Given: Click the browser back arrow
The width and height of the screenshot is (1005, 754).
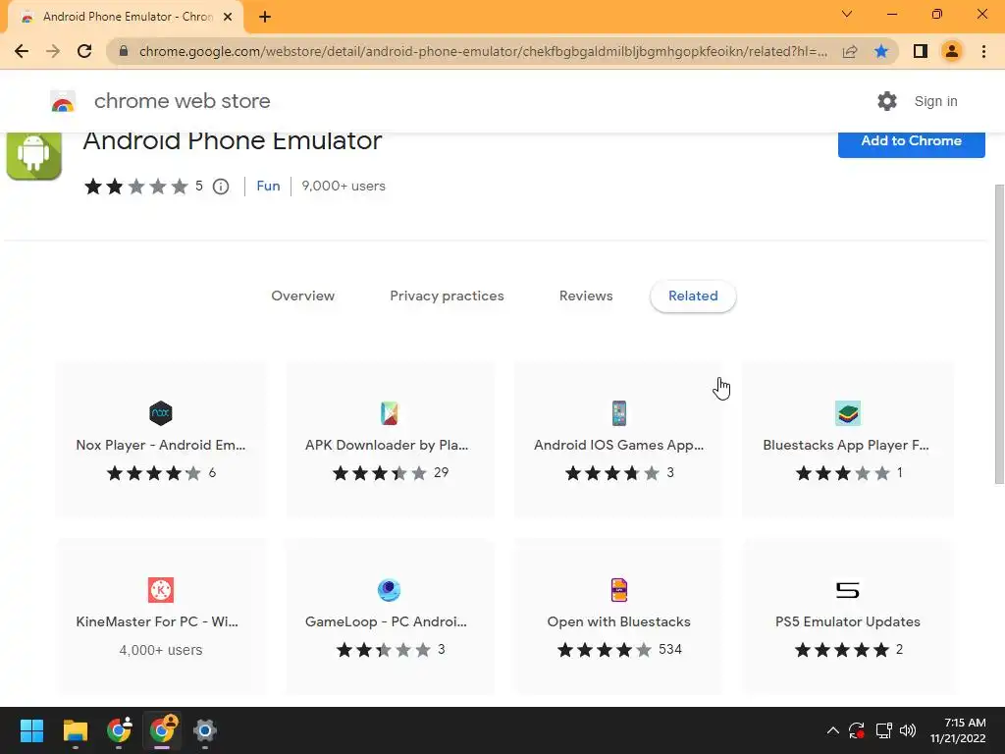Looking at the screenshot, I should (x=22, y=51).
